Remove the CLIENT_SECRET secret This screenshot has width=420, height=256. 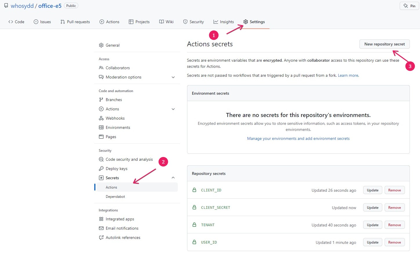coord(395,208)
